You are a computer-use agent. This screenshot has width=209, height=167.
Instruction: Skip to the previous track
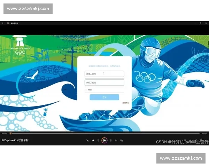(x=93, y=141)
